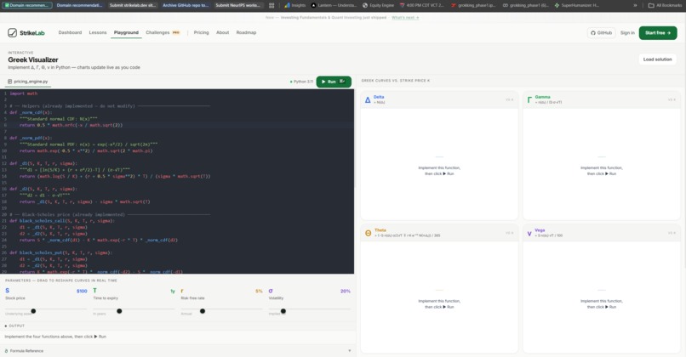Open the SuperHumanizer bookmark
This screenshot has width=686, height=357.
[576, 5]
